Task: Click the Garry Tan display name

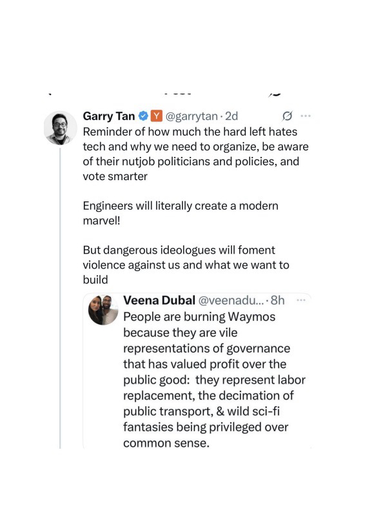Action: click(x=109, y=117)
